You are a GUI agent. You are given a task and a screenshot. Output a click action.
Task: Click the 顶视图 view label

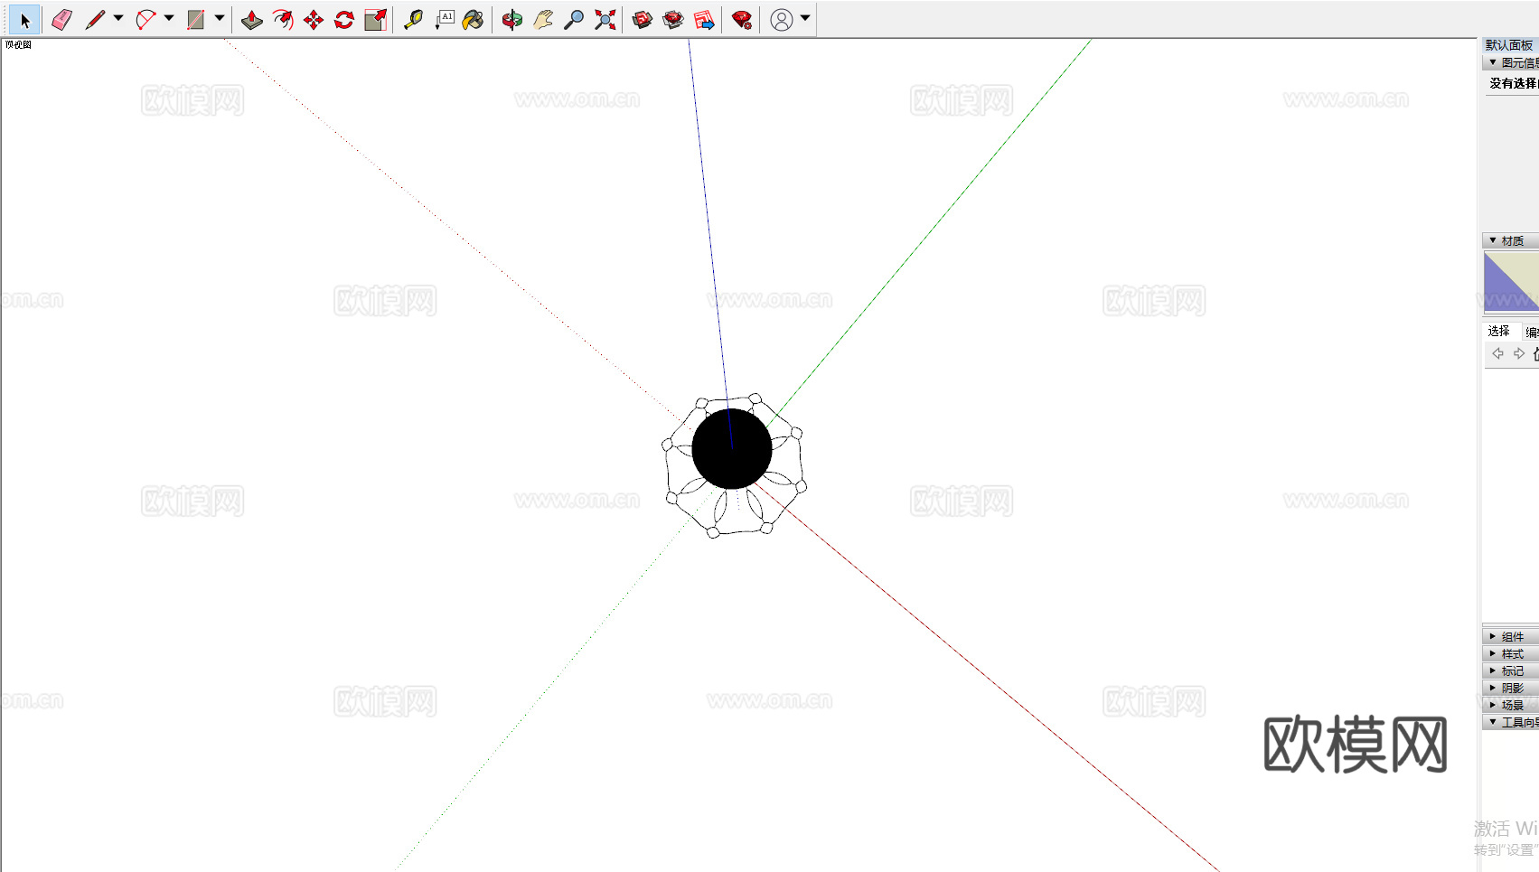pos(18,44)
